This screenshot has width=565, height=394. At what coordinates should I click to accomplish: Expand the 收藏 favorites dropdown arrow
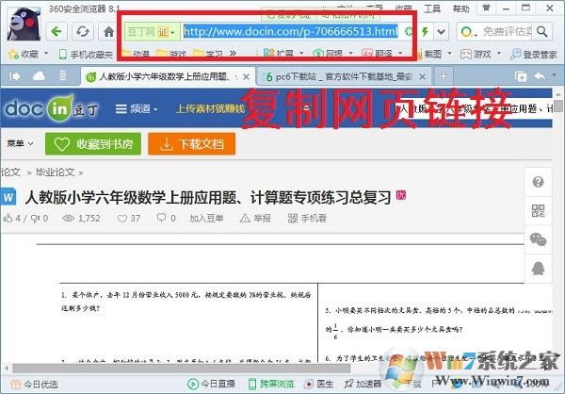46,54
